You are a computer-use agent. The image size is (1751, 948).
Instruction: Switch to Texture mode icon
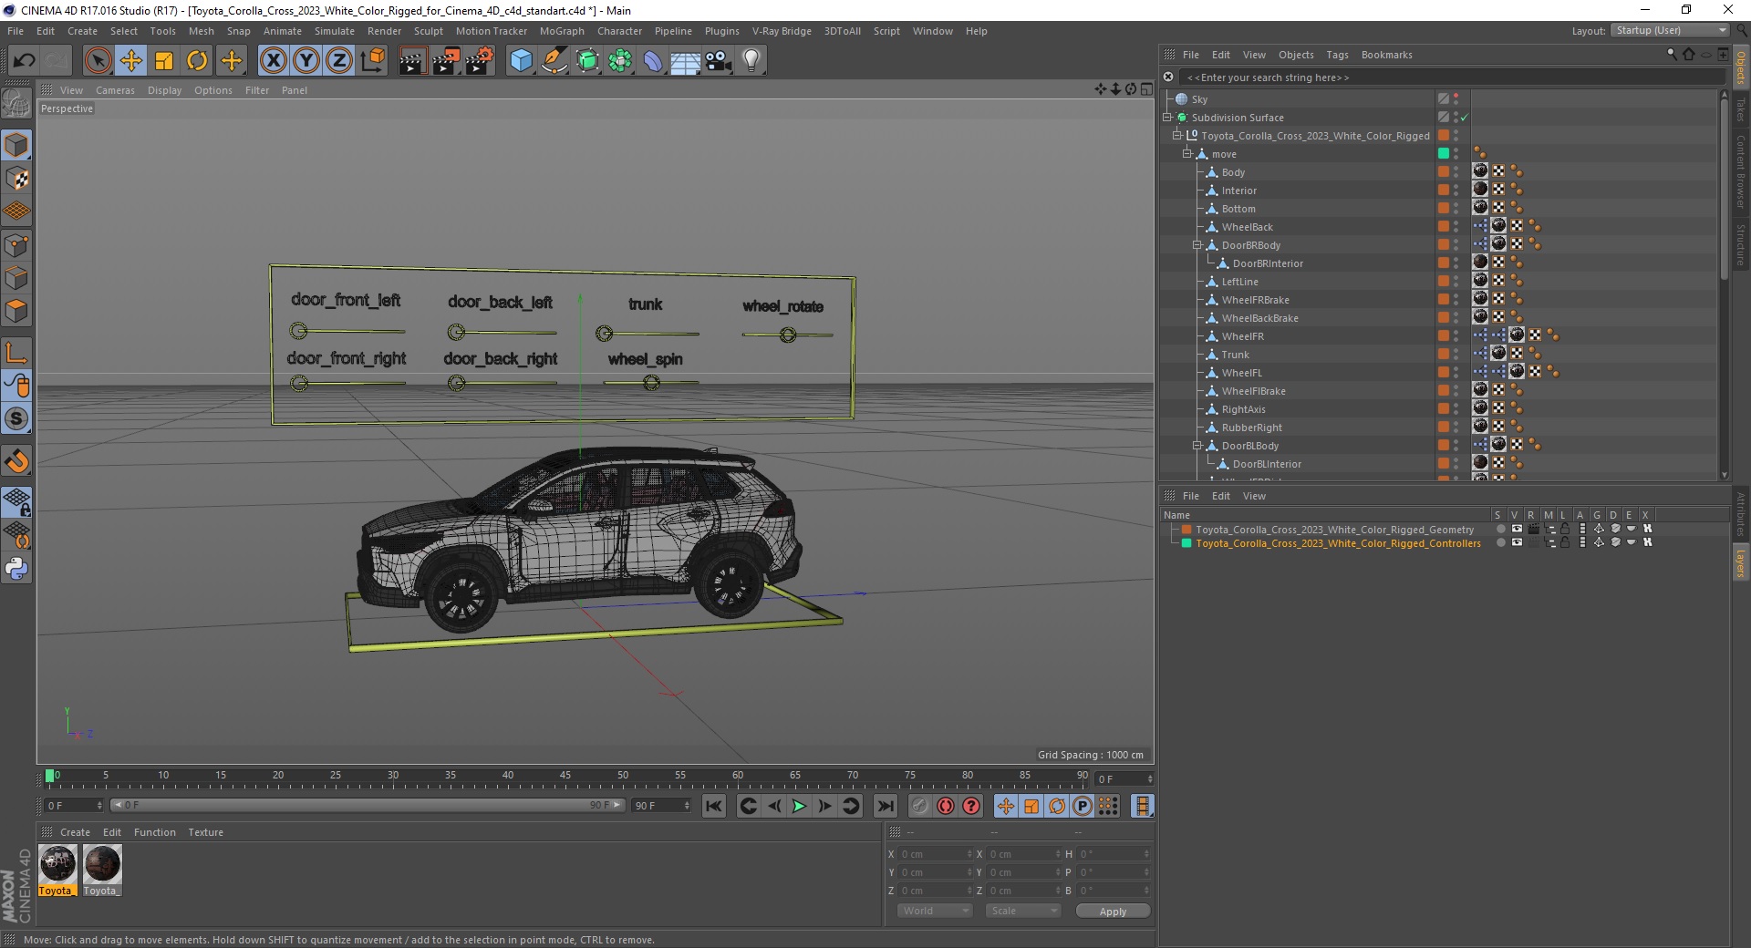[16, 179]
